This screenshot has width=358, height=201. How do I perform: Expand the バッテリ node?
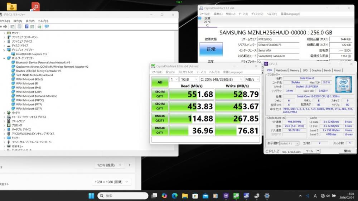click(x=4, y=113)
